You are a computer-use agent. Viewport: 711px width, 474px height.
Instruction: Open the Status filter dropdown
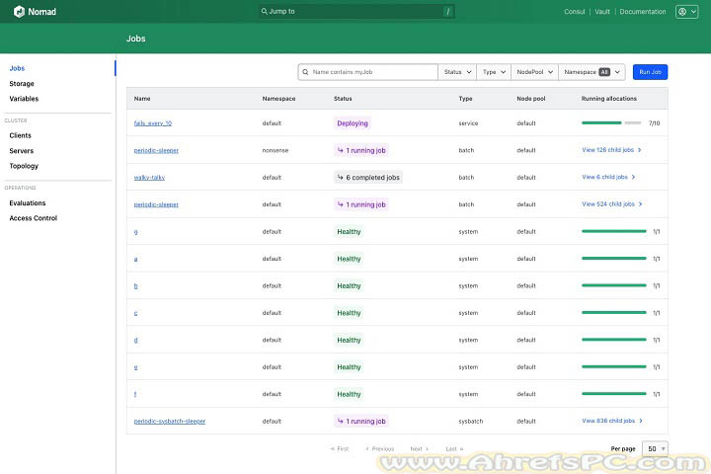coord(457,72)
